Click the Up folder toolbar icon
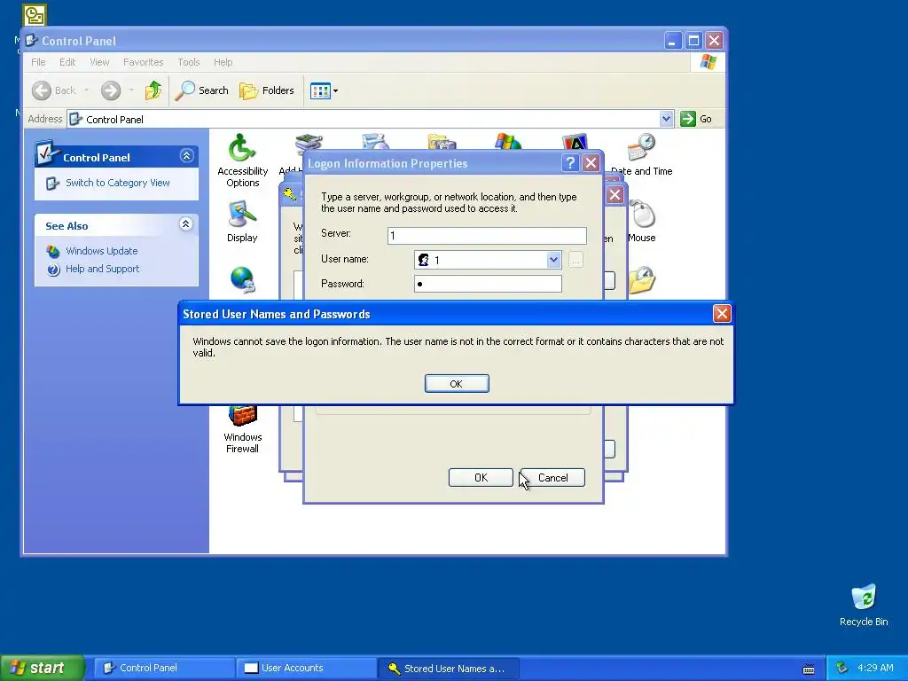Image resolution: width=908 pixels, height=681 pixels. point(153,90)
